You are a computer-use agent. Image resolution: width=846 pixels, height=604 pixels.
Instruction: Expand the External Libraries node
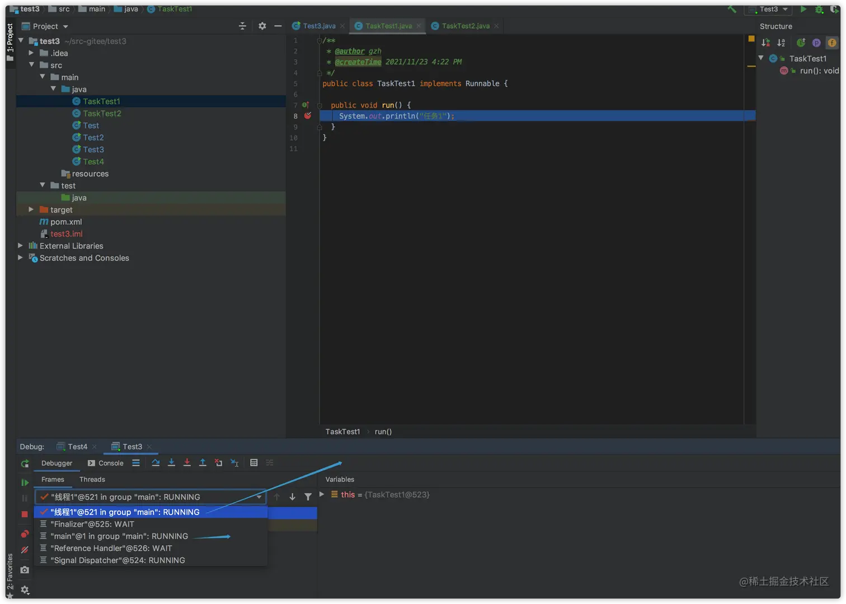point(21,246)
